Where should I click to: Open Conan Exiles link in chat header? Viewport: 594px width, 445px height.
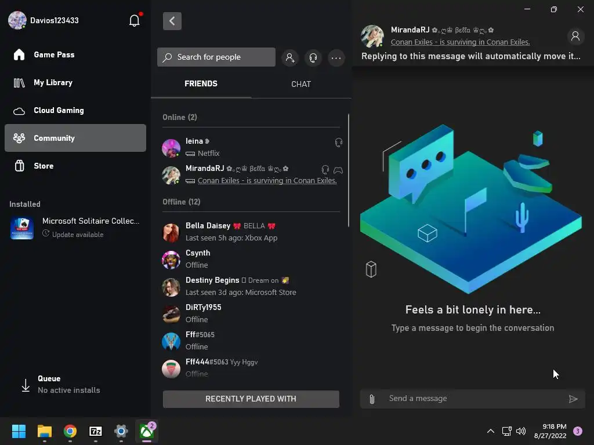460,42
